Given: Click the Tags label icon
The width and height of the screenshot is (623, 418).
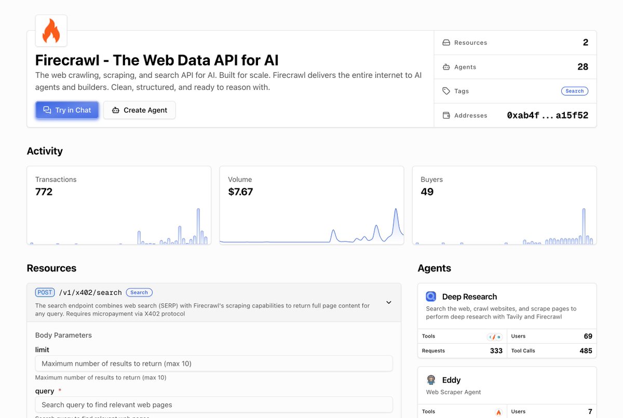Looking at the screenshot, I should (x=446, y=91).
